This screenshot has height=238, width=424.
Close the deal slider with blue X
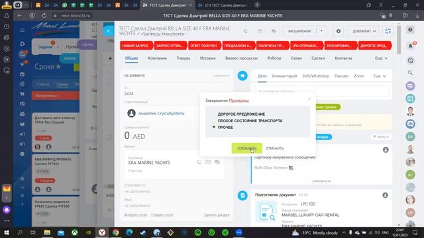pos(108,31)
